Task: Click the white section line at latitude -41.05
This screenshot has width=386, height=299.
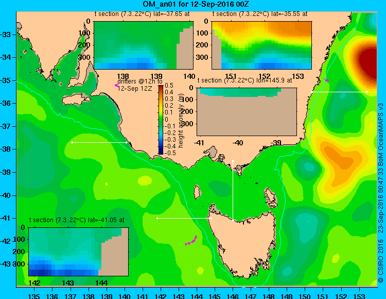Action: (x=184, y=218)
